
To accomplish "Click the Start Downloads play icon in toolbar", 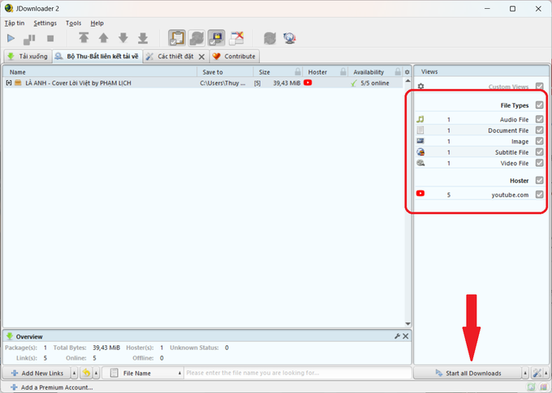I will pos(11,38).
